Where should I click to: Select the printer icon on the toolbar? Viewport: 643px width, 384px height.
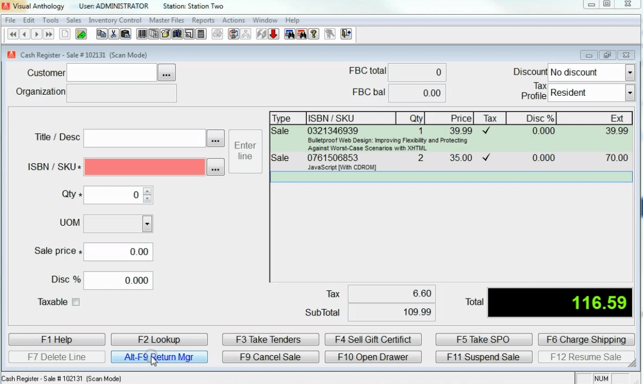(217, 34)
